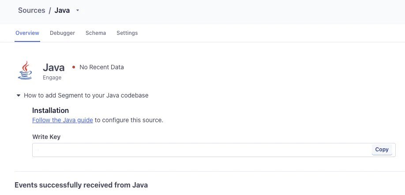Open the Debugger tab
The image size is (405, 195).
click(62, 33)
